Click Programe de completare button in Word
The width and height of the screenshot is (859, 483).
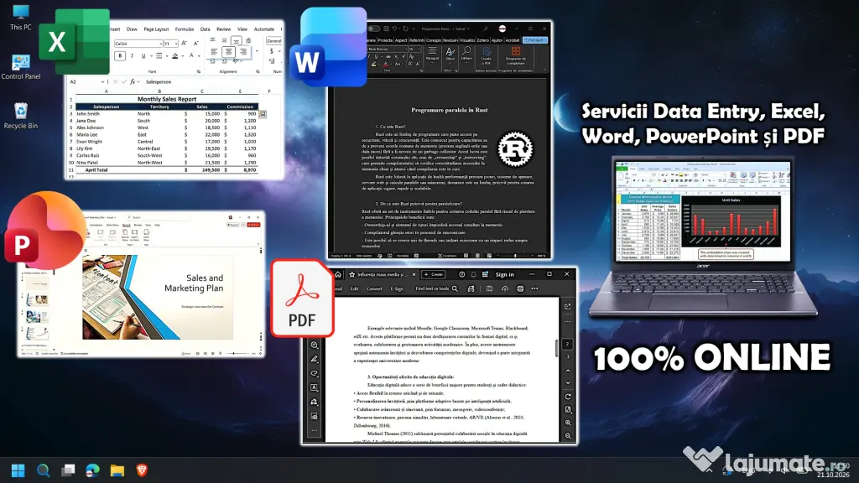(516, 56)
